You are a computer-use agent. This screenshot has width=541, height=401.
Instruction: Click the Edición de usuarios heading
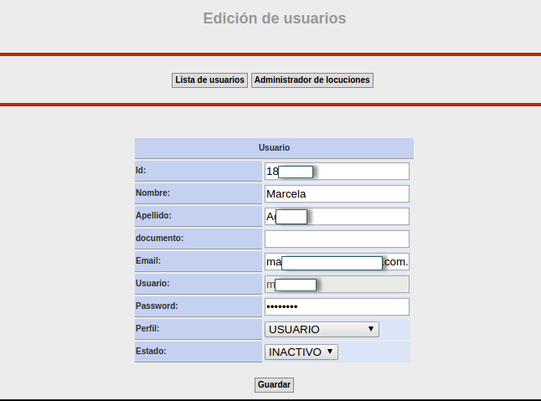click(275, 18)
